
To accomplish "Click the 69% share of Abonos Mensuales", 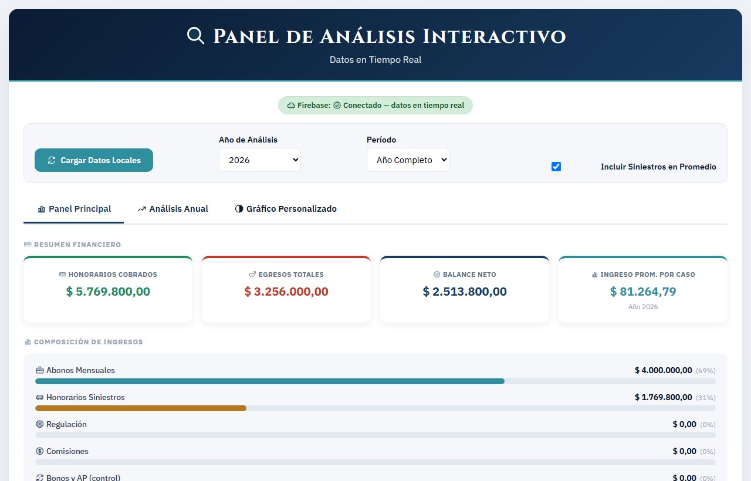I will (706, 371).
